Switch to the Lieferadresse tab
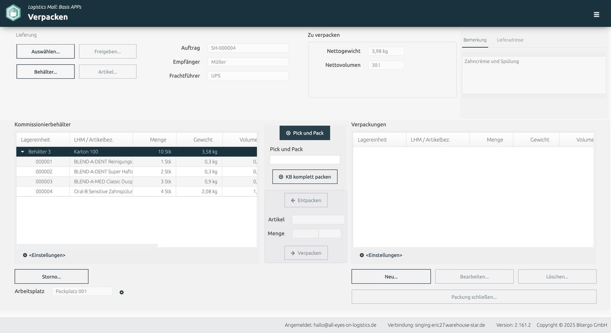This screenshot has width=611, height=333. pos(510,40)
